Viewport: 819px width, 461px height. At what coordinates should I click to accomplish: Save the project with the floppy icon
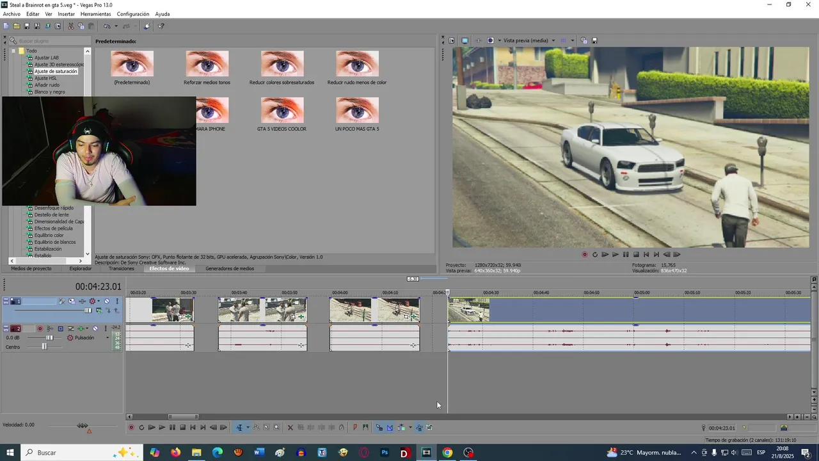click(26, 26)
